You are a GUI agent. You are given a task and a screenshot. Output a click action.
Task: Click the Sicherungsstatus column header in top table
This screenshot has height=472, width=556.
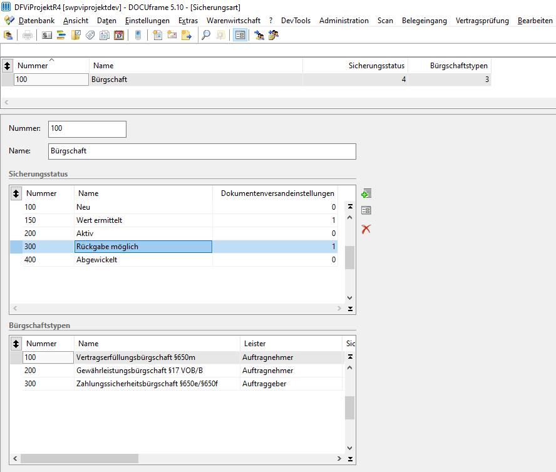[355, 66]
